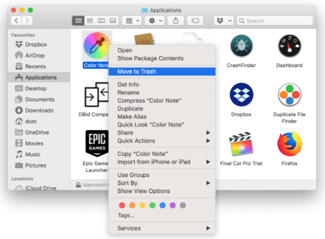Open iCloud Drive in the sidebar

point(39,188)
